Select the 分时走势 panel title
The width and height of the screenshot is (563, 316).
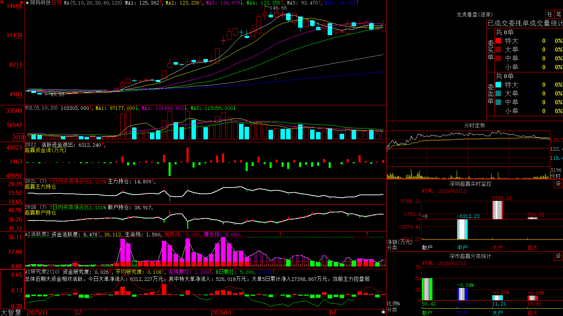click(x=474, y=125)
